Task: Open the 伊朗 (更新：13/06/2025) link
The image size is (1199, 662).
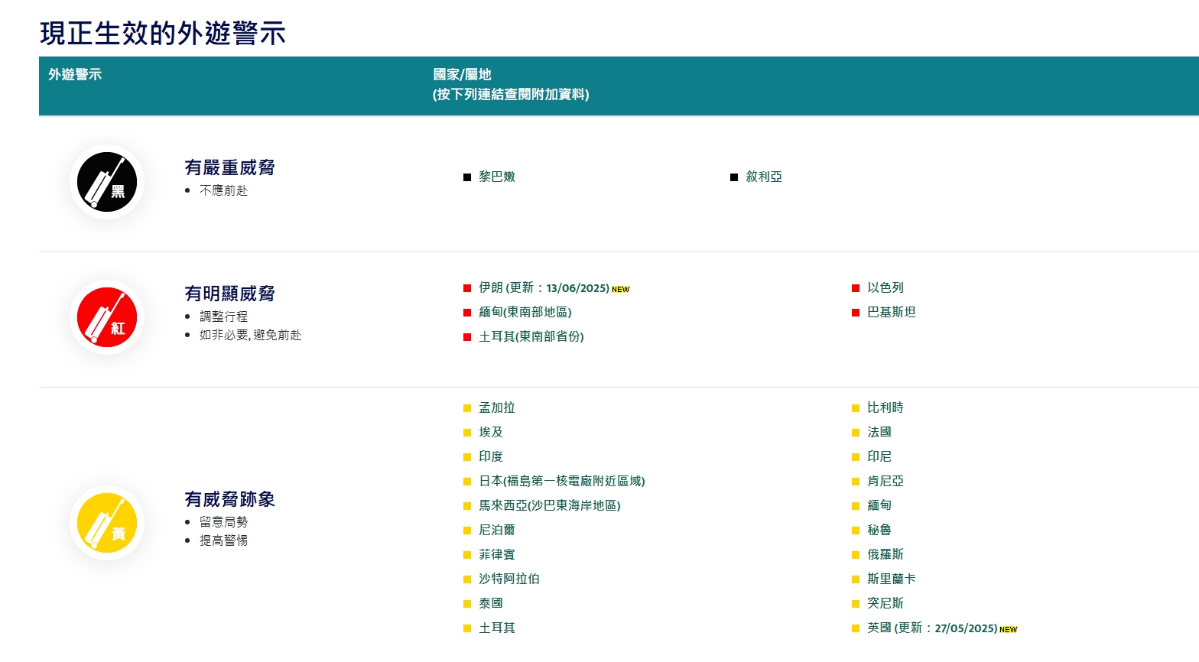Action: pyautogui.click(x=544, y=288)
